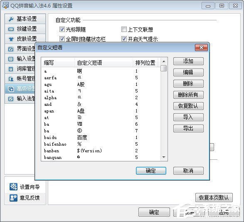Sort list by 排列位置 column header

145,63
